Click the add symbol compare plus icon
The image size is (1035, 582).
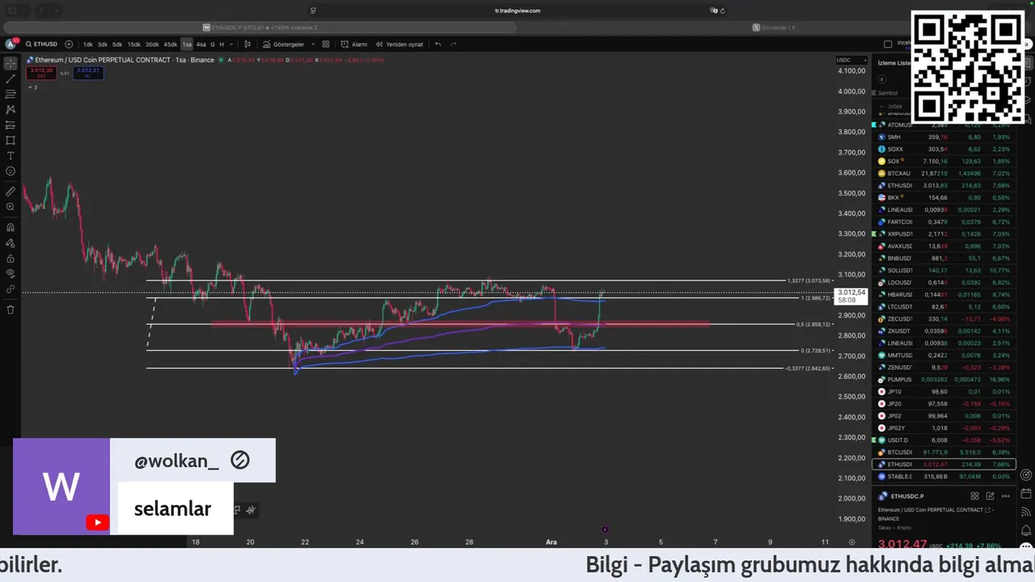click(69, 44)
